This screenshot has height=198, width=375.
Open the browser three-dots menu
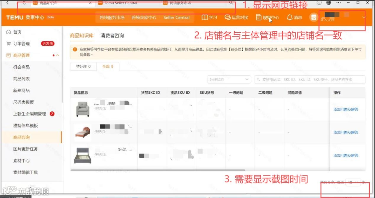tap(339, 3)
